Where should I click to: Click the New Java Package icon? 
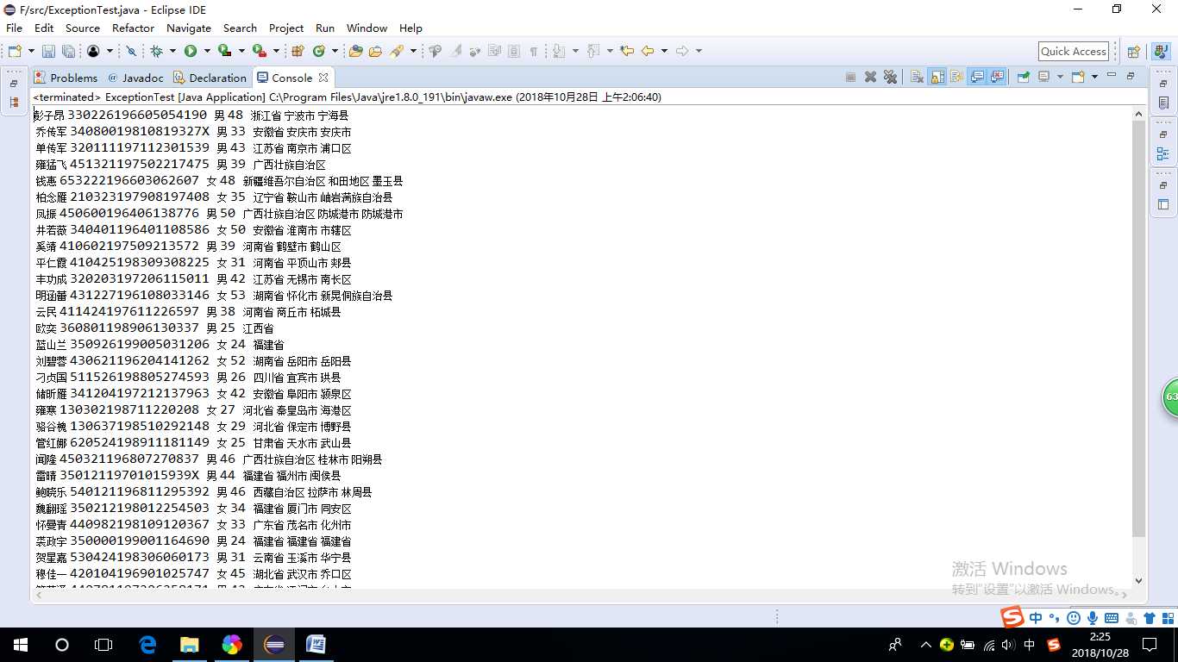click(x=298, y=51)
